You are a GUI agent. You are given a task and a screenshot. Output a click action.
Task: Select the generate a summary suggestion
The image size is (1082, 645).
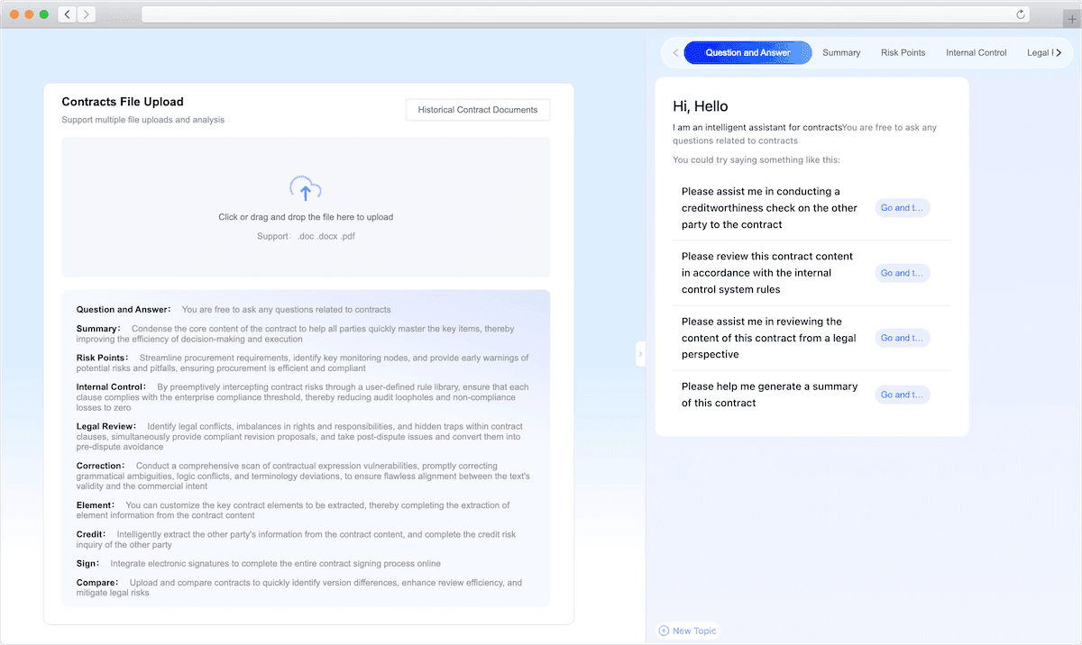769,395
